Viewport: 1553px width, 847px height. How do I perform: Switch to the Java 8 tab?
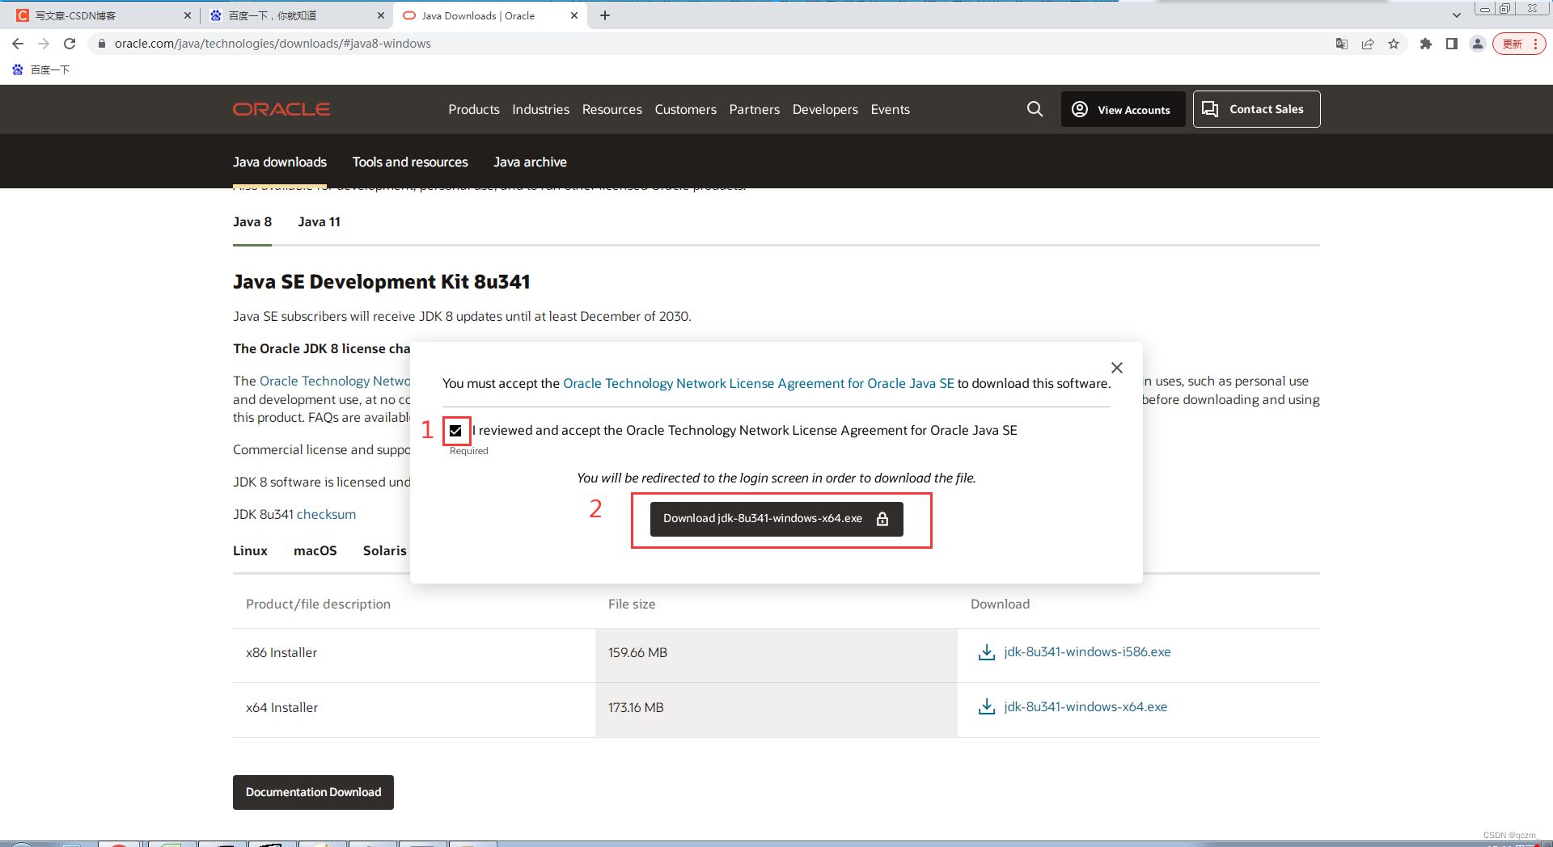click(252, 221)
